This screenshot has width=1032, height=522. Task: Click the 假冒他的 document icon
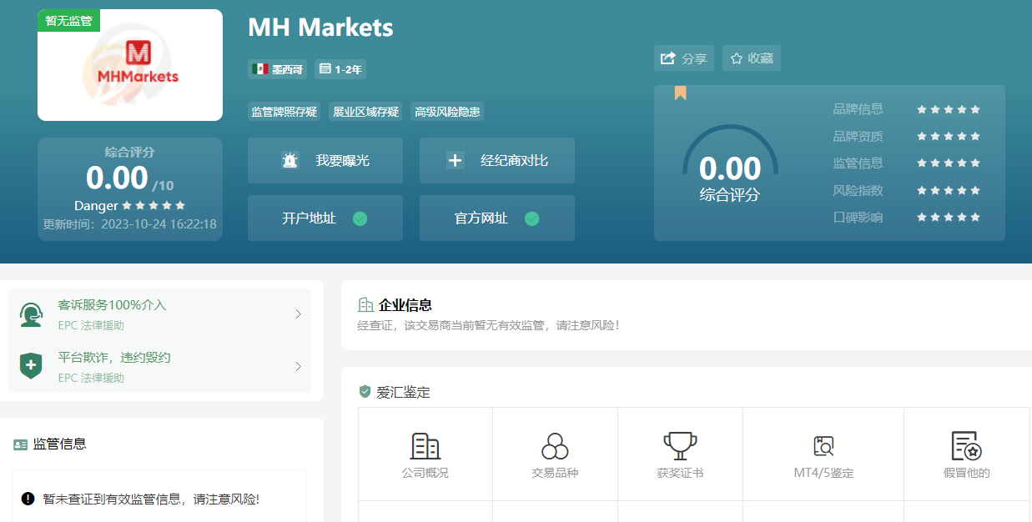966,446
